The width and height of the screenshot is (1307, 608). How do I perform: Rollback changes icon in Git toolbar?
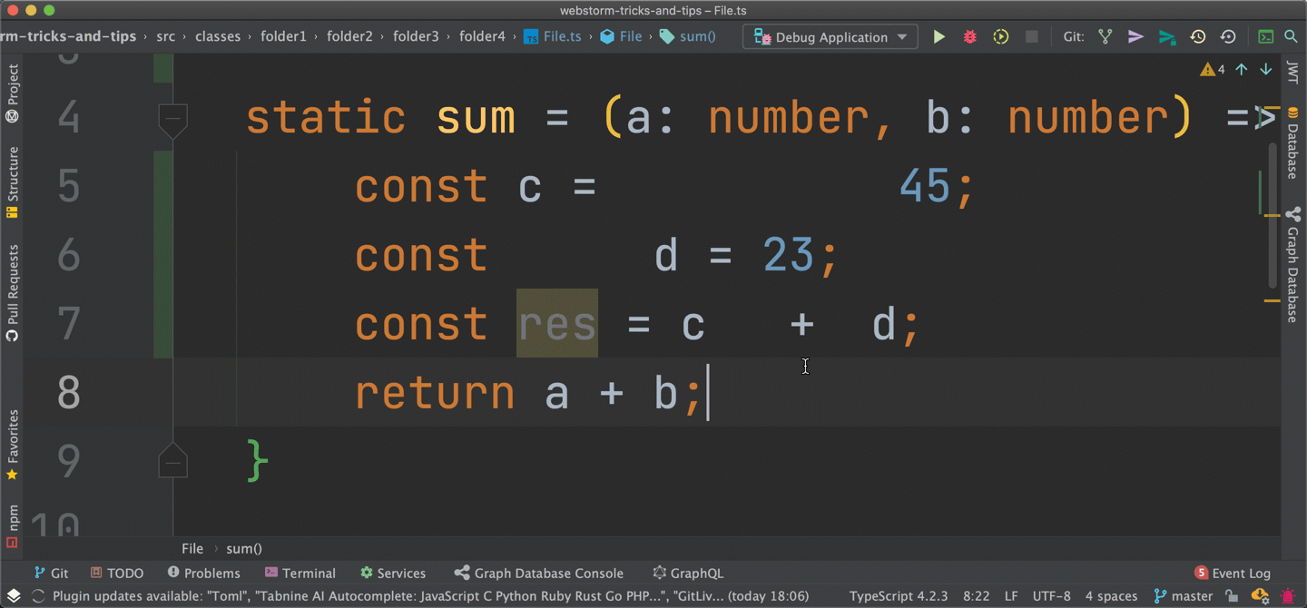[x=1228, y=37]
